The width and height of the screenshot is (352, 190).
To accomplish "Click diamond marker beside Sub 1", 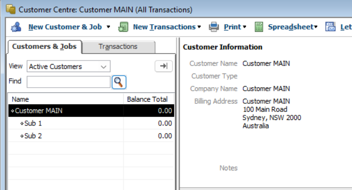I will (x=22, y=123).
